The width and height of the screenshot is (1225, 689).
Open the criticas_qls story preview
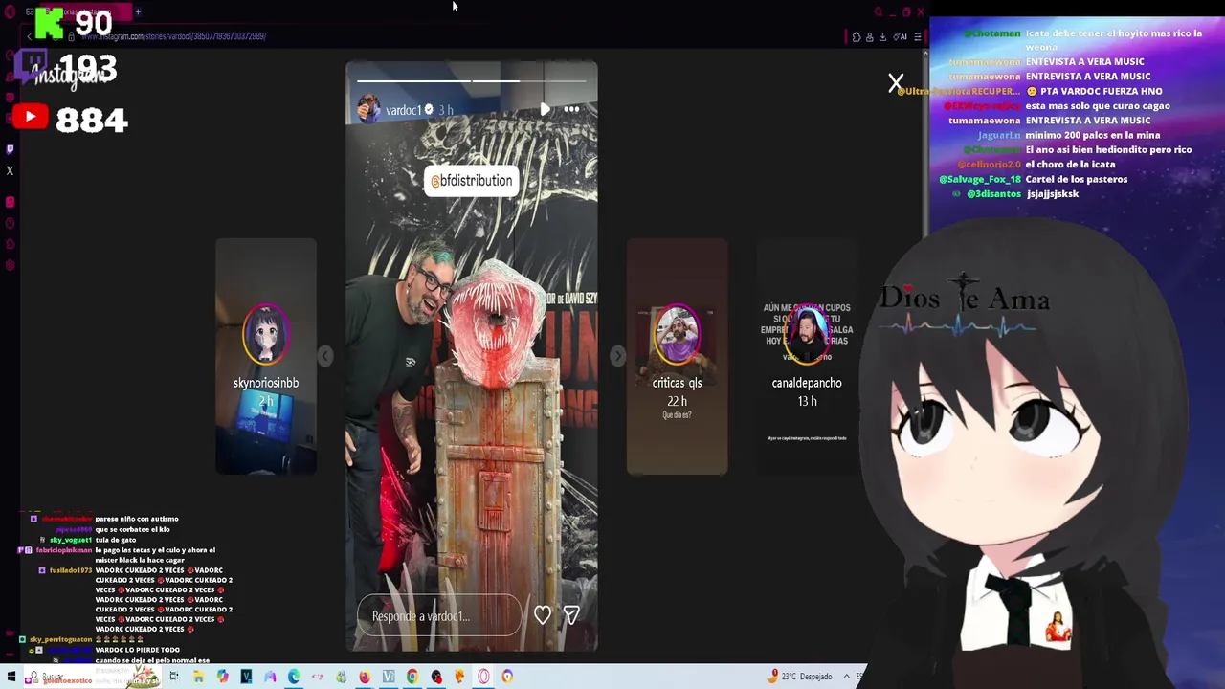click(677, 356)
